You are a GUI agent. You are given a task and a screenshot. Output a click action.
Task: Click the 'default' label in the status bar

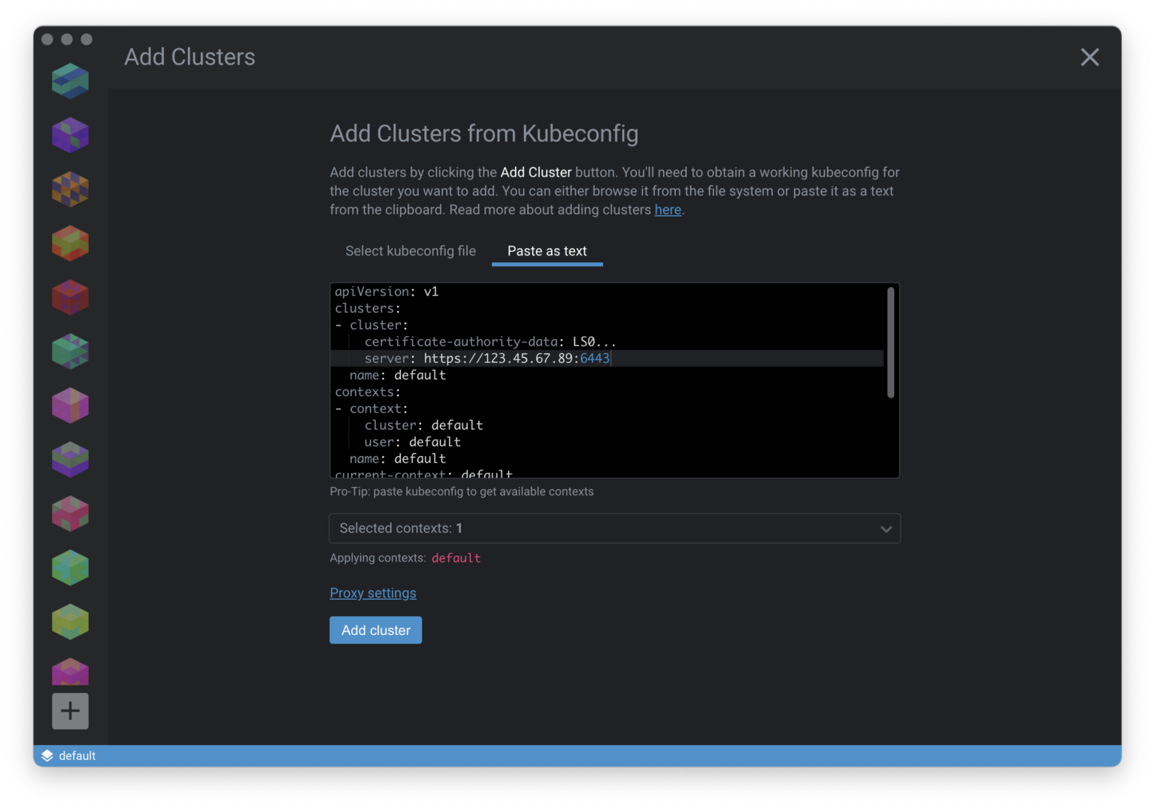pos(77,755)
